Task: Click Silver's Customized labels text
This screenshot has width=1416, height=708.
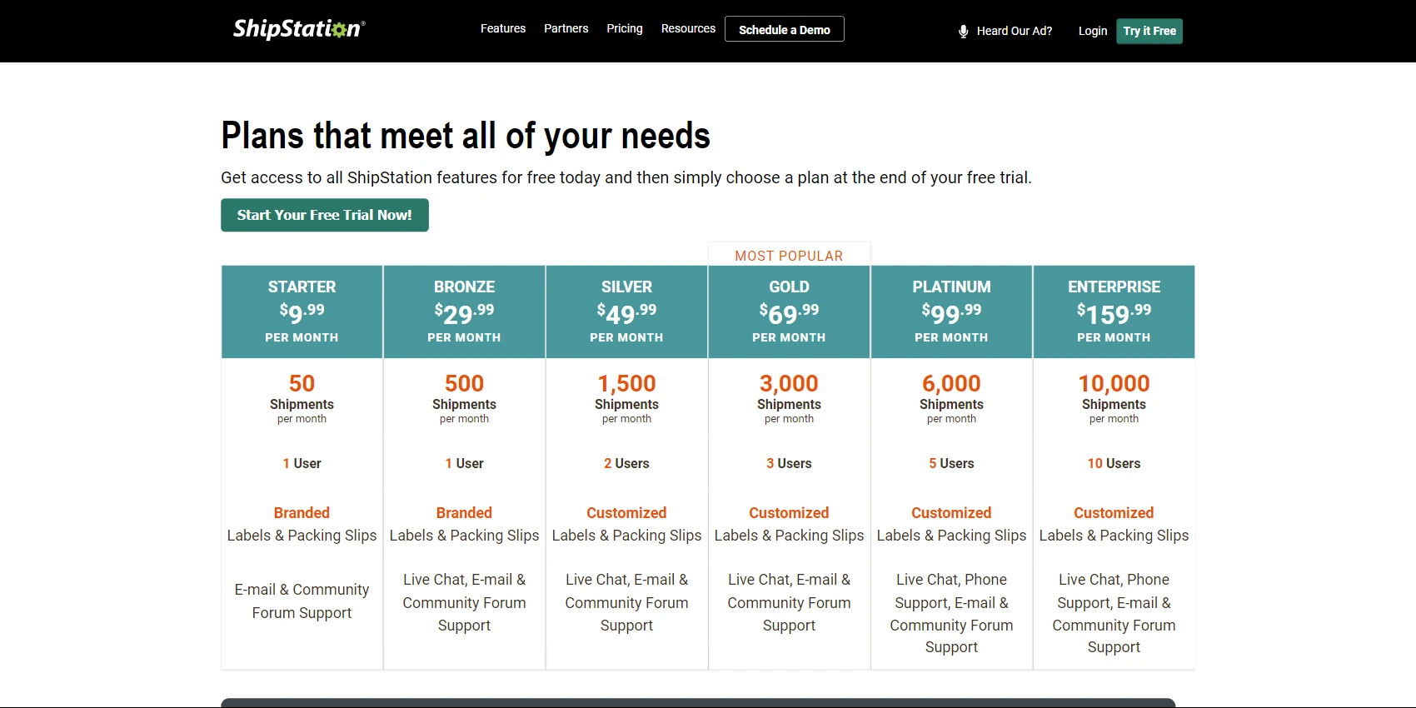Action: coord(626,524)
